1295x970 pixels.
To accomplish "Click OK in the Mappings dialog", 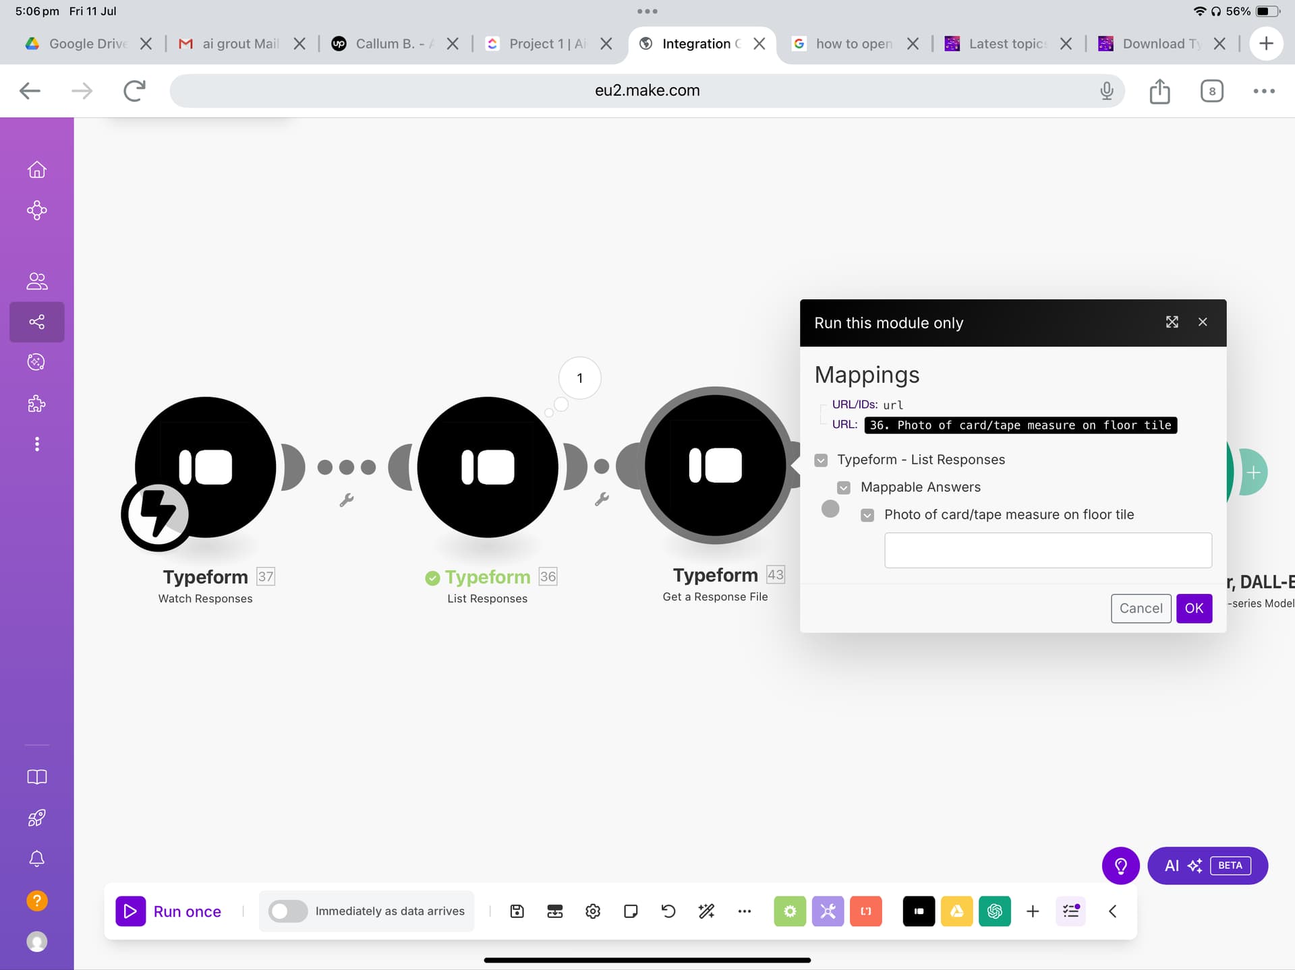I will pyautogui.click(x=1194, y=608).
